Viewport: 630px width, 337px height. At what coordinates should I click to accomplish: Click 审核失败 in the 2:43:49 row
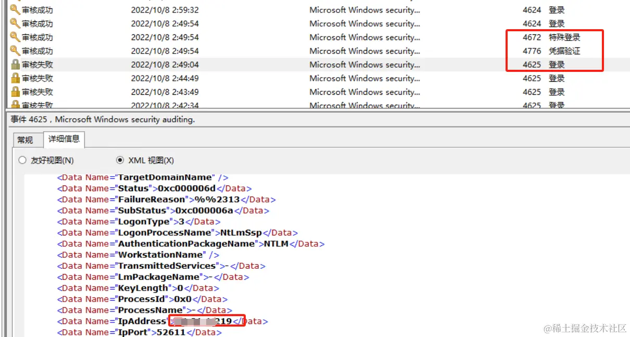[x=37, y=92]
